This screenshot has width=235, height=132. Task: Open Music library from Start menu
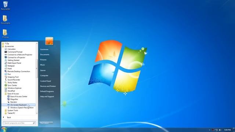click(x=43, y=65)
